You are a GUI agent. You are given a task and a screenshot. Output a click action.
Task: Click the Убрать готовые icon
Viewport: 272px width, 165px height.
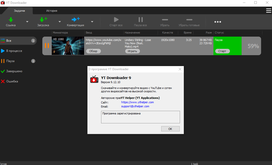coord(189,20)
